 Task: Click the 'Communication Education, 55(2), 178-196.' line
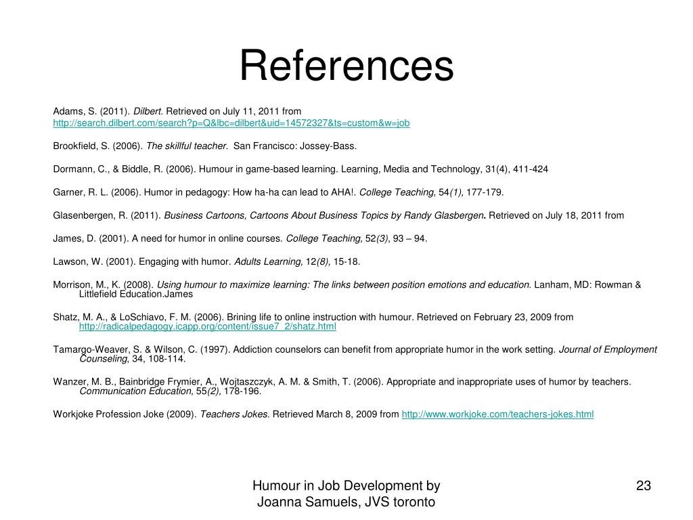pyautogui.click(x=170, y=391)
